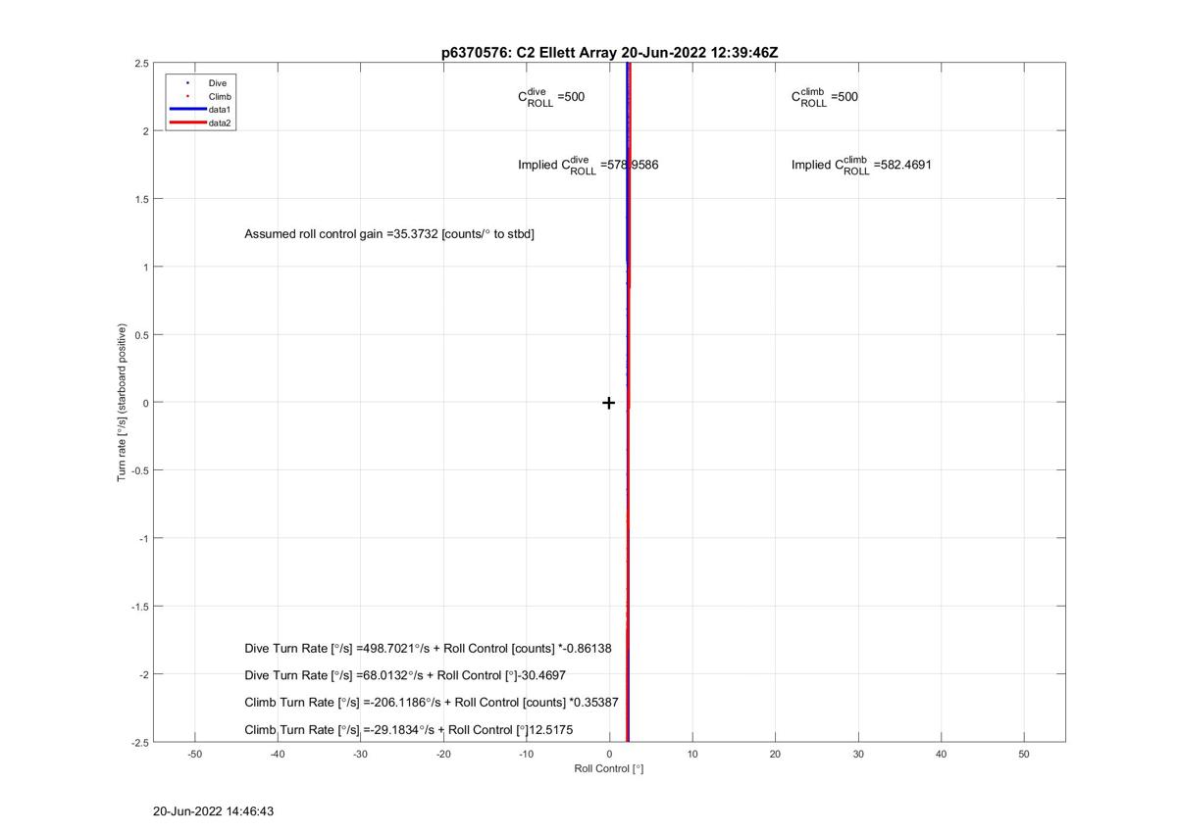Click x-axis tick label 50
1177x834 pixels.
click(1024, 754)
